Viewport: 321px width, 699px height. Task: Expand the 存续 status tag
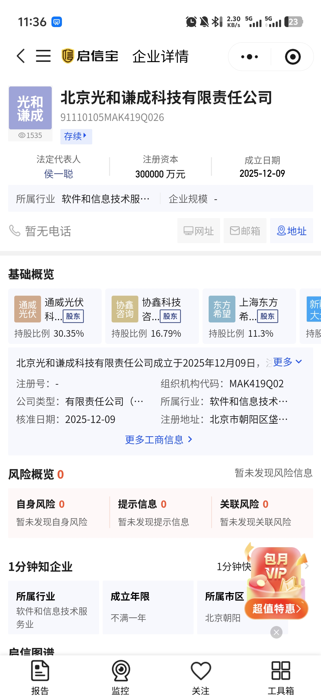pyautogui.click(x=76, y=136)
